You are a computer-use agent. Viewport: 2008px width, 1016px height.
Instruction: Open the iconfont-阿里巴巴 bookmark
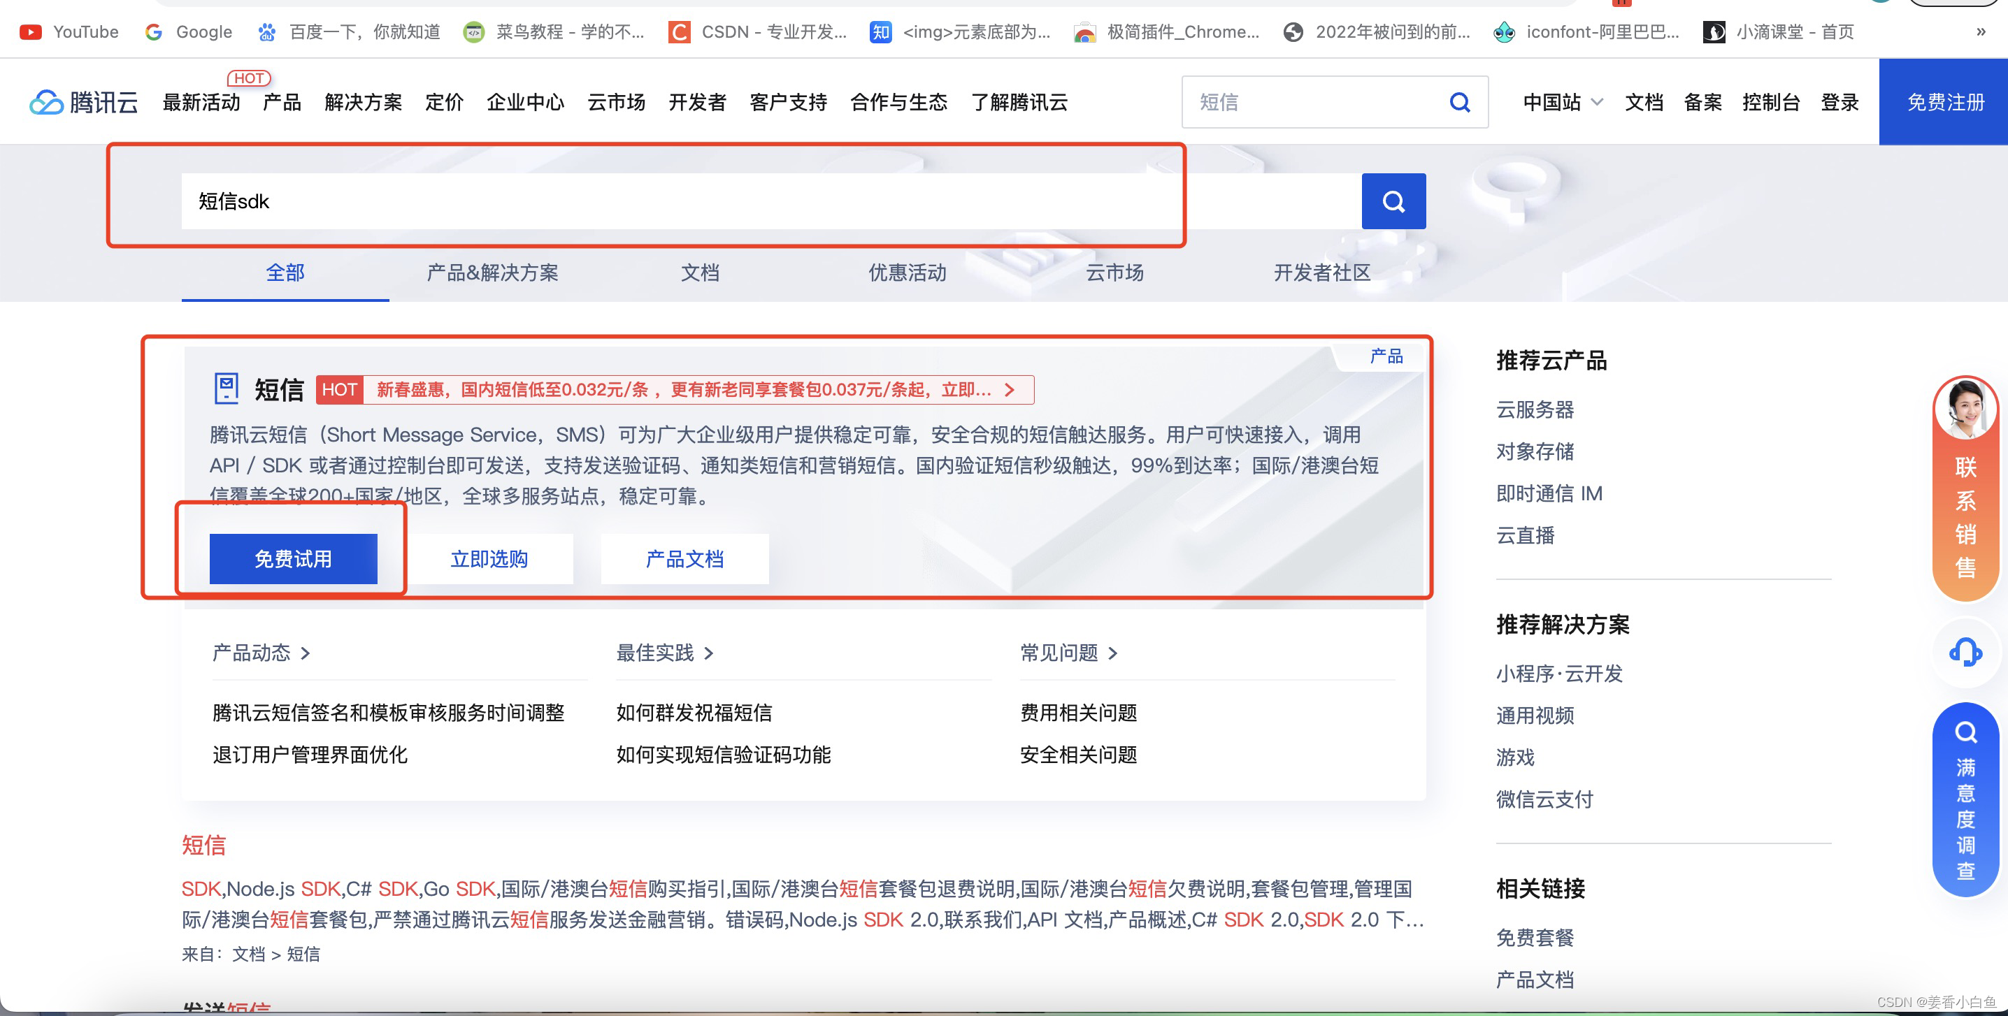1586,32
